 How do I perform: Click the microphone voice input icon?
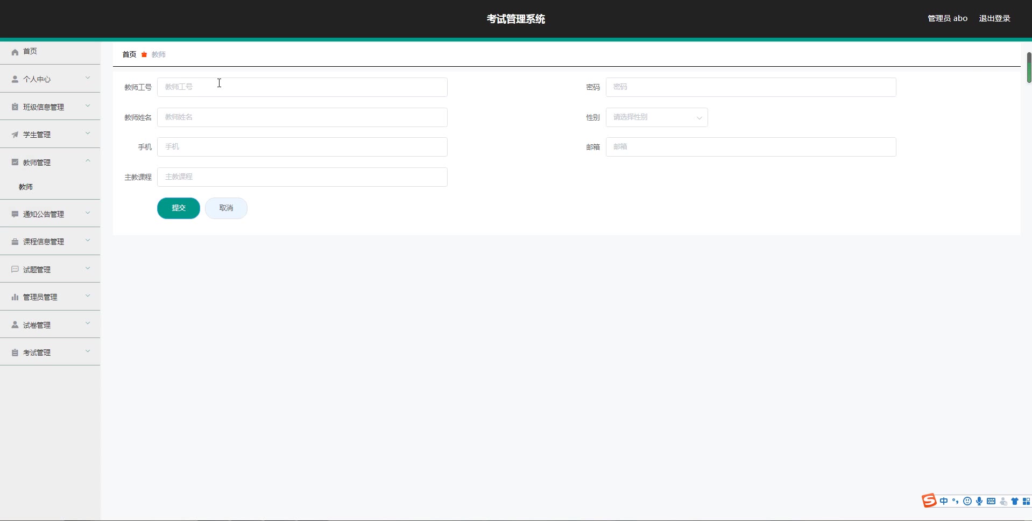979,501
